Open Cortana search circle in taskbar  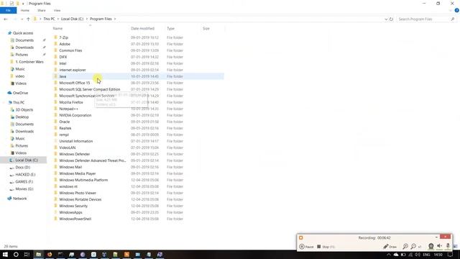click(x=16, y=254)
